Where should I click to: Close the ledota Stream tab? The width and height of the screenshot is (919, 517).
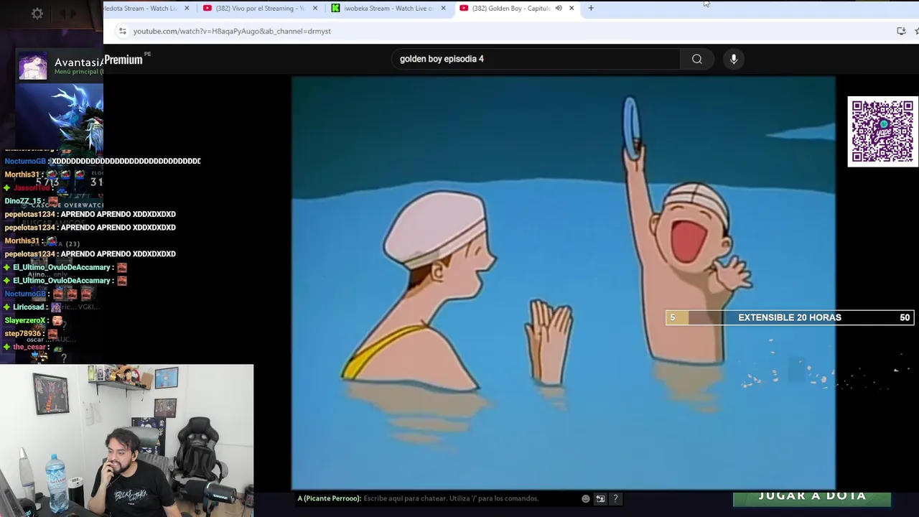click(x=187, y=8)
